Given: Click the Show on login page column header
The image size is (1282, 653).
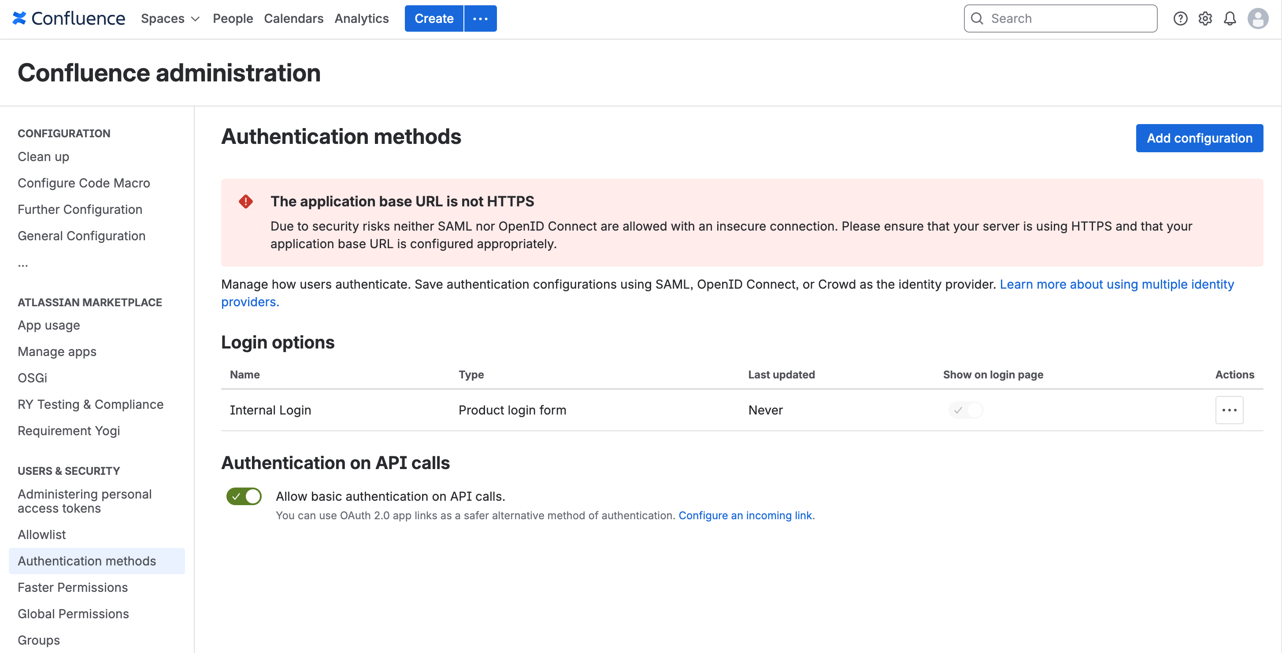Looking at the screenshot, I should tap(993, 375).
